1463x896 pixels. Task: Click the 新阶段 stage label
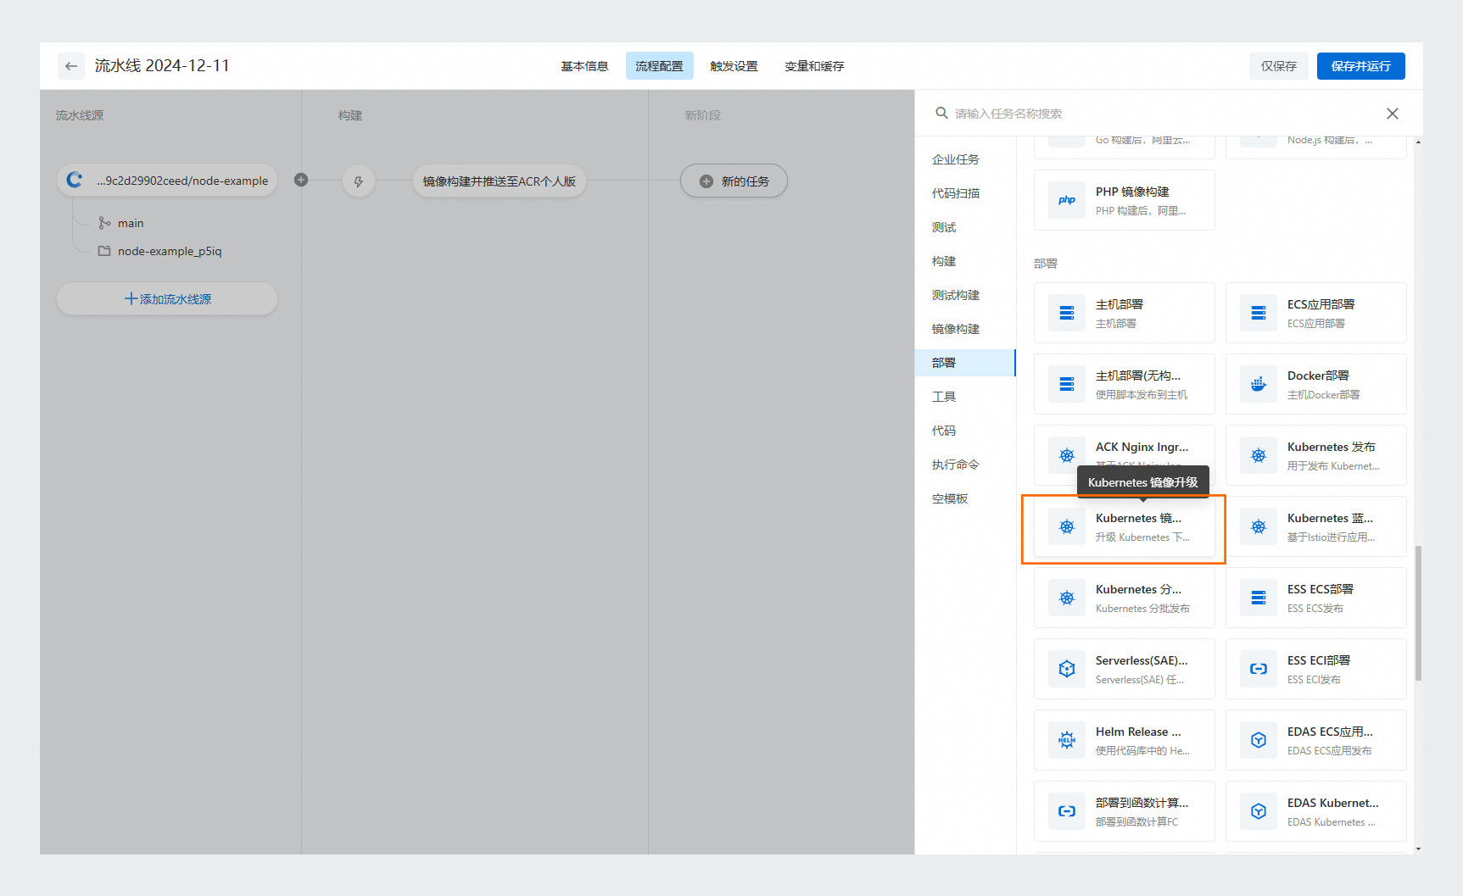click(703, 115)
